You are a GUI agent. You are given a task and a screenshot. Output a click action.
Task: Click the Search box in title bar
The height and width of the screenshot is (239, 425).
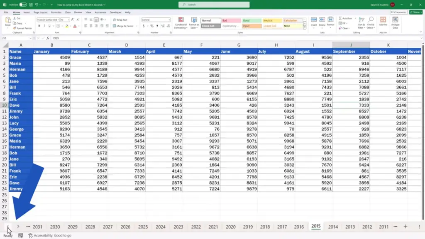(x=214, y=5)
